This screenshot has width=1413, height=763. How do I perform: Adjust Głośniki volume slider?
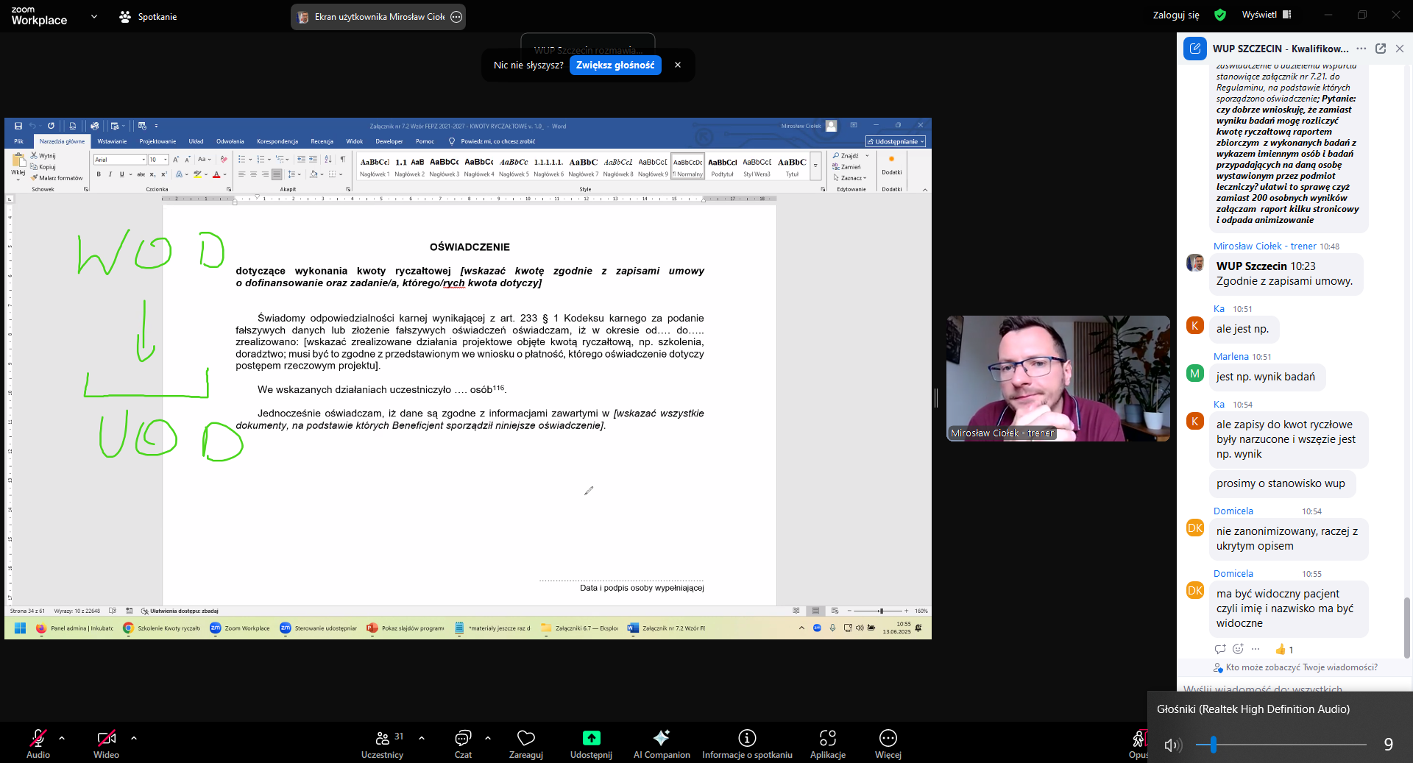click(x=1281, y=745)
